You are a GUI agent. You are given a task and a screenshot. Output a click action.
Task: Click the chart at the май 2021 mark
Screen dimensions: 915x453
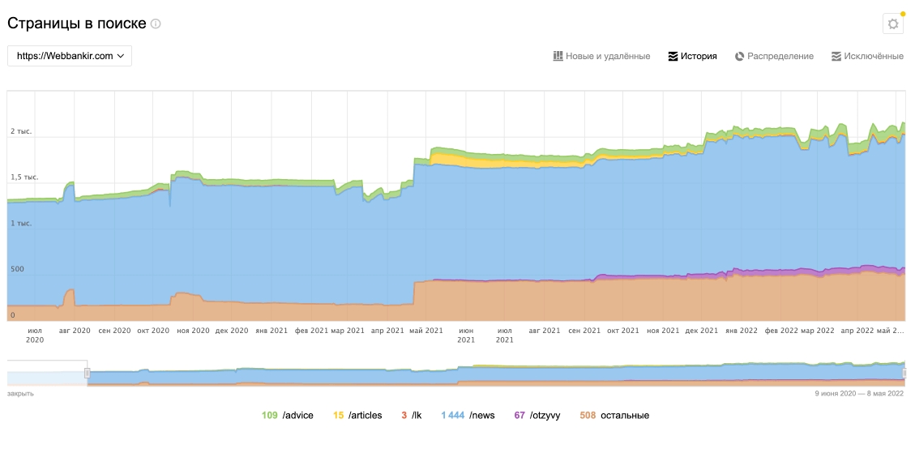click(x=426, y=243)
